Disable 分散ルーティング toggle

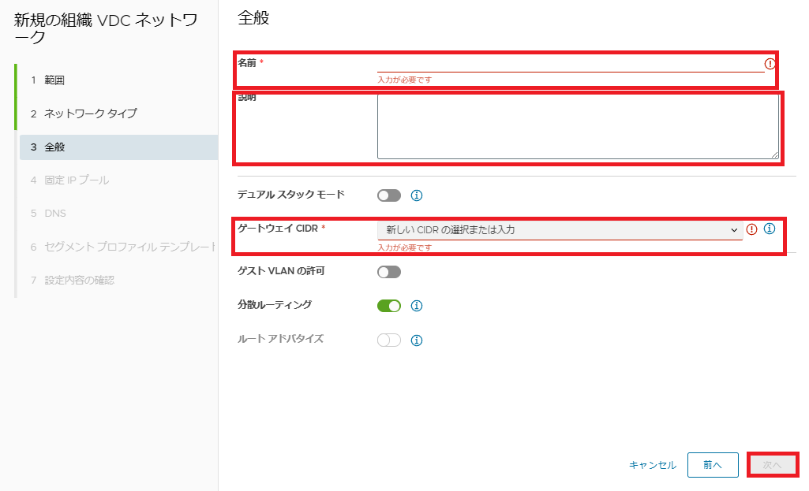coord(389,306)
